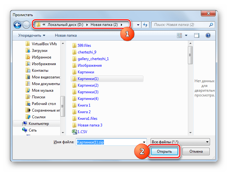Click the Открыть button
The height and width of the screenshot is (172, 228).
(164, 151)
